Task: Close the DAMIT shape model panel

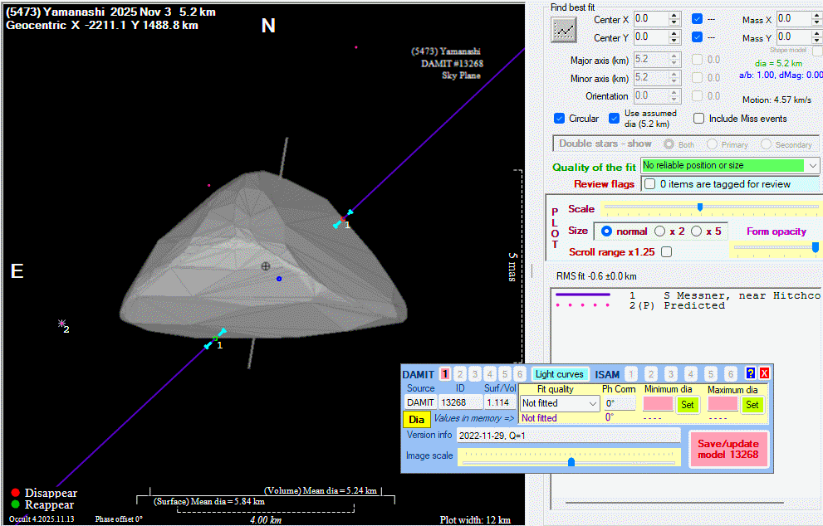Action: 764,373
